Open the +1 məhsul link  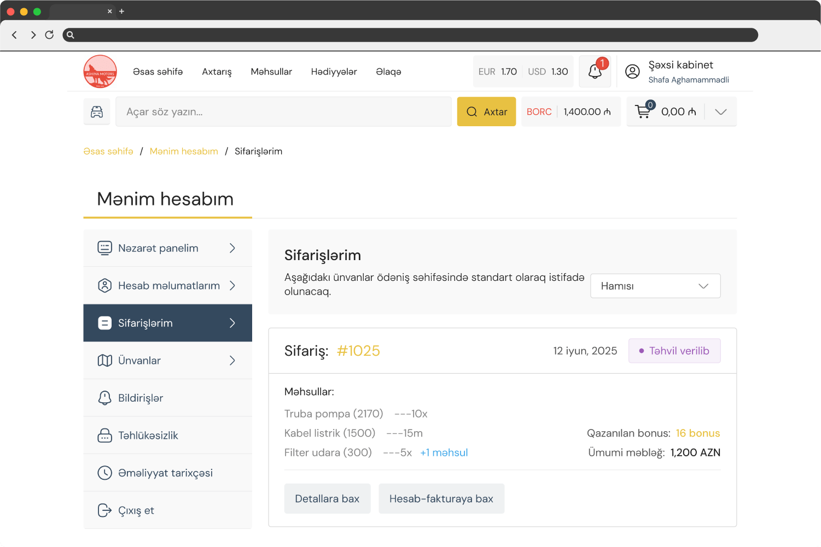pos(444,452)
